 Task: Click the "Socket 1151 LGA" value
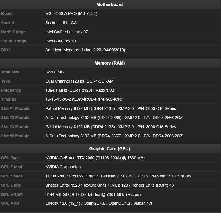point(61,23)
